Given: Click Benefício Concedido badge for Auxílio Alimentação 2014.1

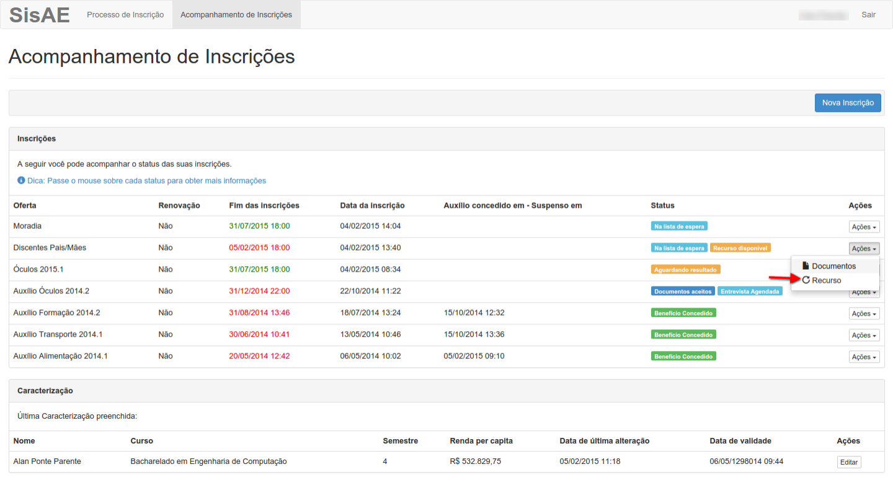Looking at the screenshot, I should (683, 357).
